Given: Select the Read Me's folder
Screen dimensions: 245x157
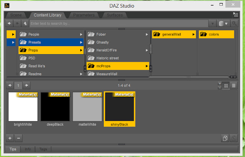Looking at the screenshot, I should (x=51, y=66).
